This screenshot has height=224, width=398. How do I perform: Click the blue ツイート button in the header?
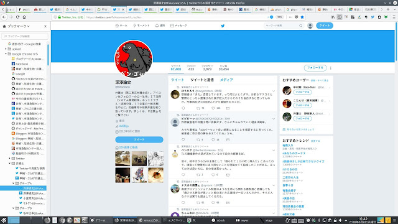tap(325, 26)
